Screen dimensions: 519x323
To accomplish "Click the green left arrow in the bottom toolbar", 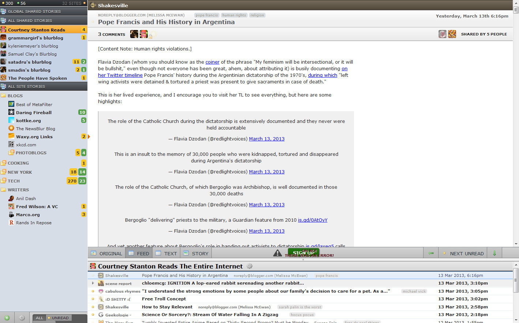I will point(431,253).
